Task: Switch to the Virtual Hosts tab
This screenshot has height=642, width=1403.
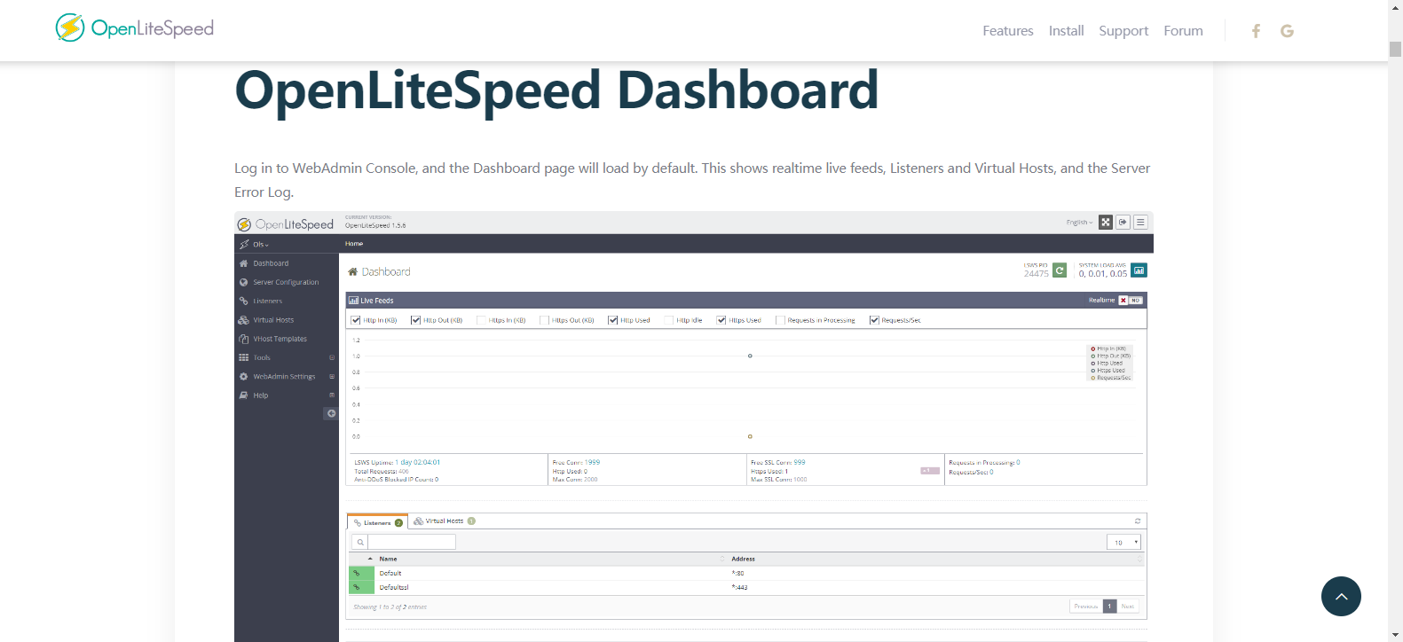Action: (445, 521)
